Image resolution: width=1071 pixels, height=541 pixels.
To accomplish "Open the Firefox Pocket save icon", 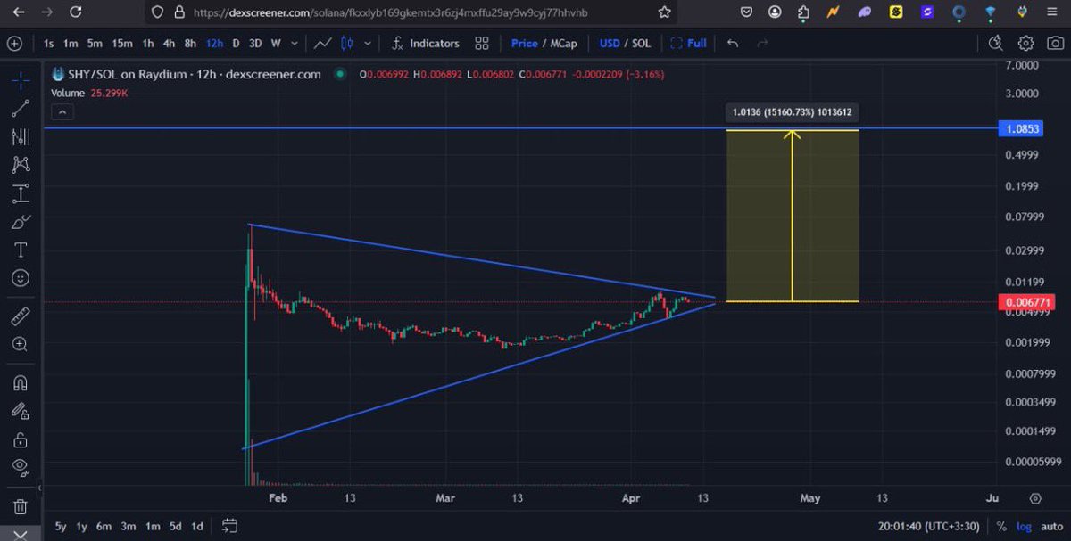I will 746,12.
